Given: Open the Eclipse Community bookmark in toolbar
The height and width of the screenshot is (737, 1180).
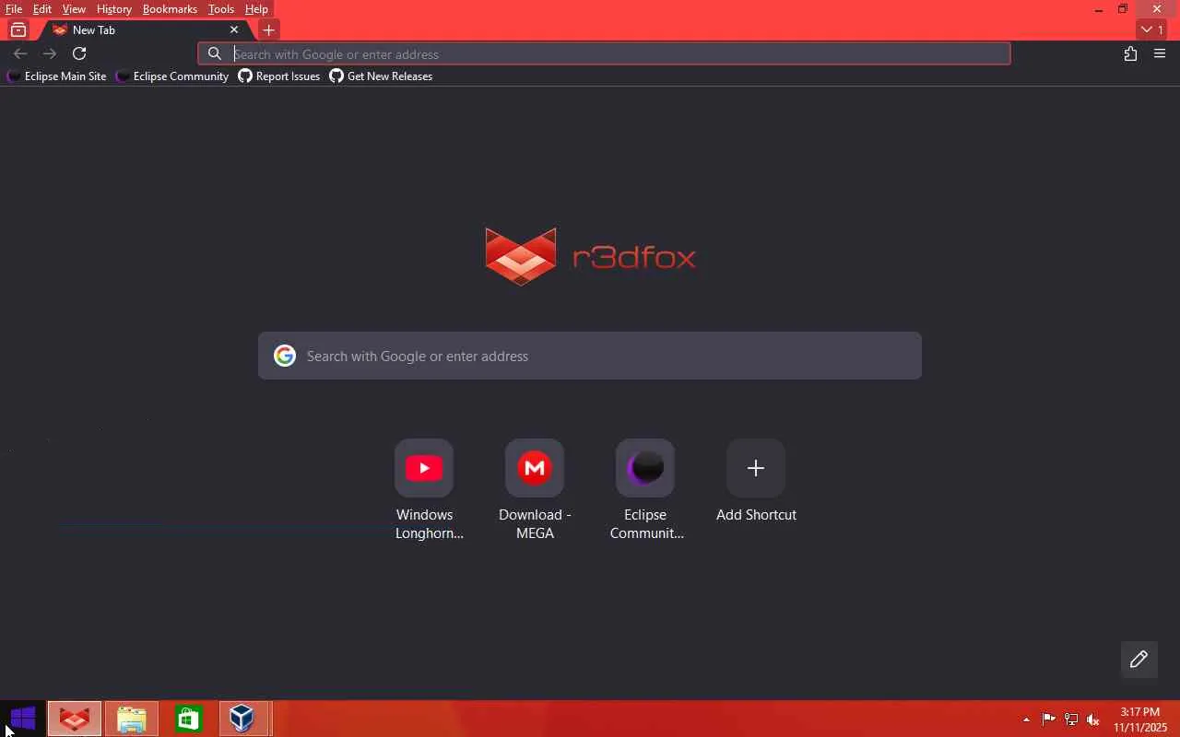Looking at the screenshot, I should coord(172,76).
